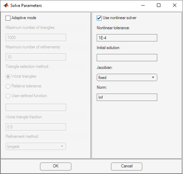Close the Solve Parameters window
183x174 pixels.
click(x=175, y=5)
